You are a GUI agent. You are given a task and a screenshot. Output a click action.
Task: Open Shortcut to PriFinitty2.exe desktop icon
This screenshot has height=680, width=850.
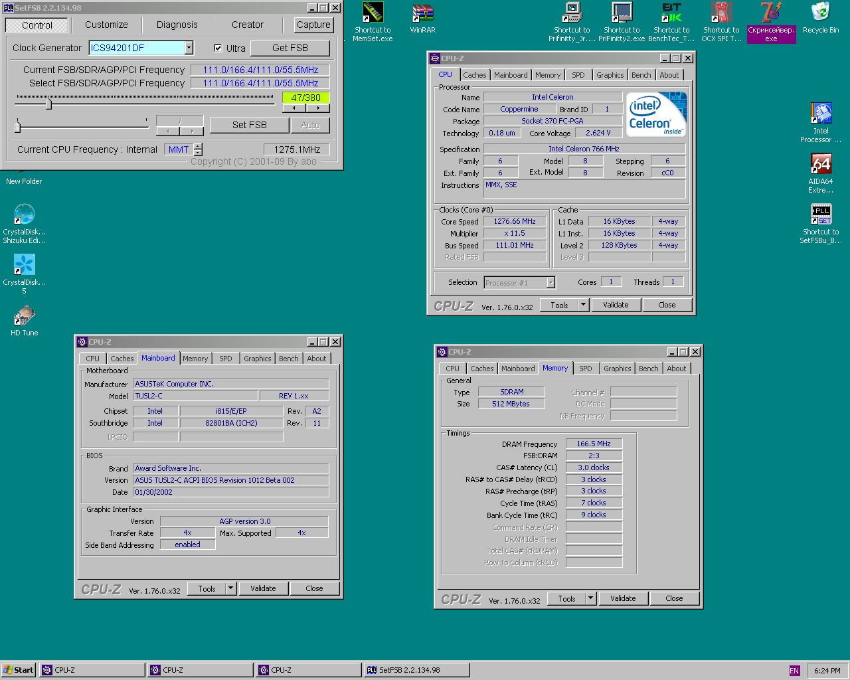(x=622, y=22)
